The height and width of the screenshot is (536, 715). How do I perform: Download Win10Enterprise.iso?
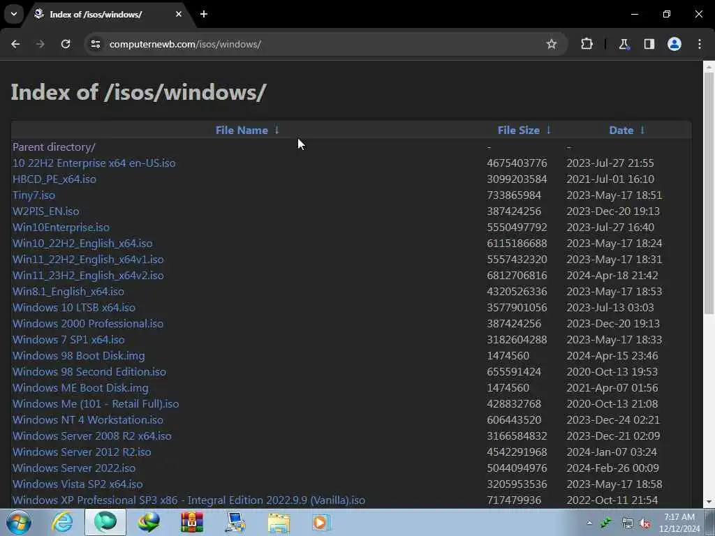coord(61,227)
